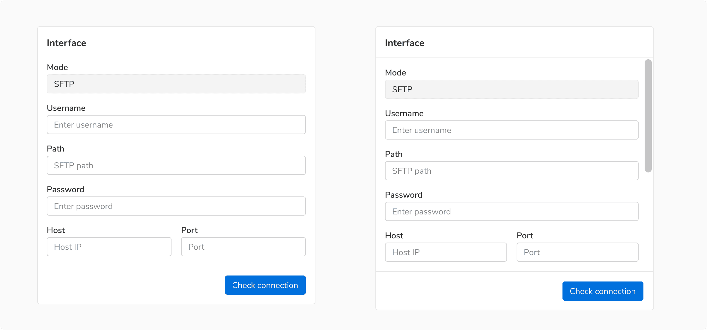Click Username input in the left panel

176,125
